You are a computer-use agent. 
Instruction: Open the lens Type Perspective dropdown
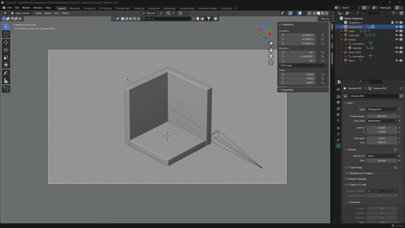coord(382,109)
